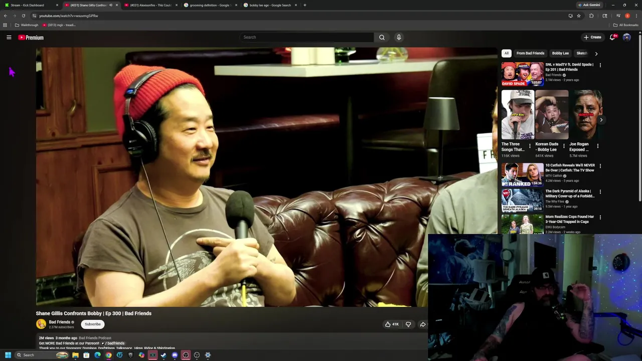Open Windows Start menu

click(x=8, y=355)
